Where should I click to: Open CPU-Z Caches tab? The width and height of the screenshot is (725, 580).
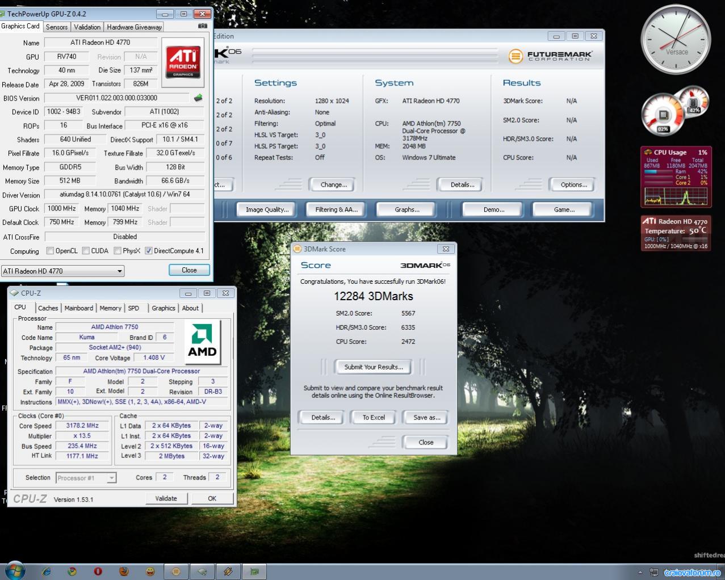(x=48, y=308)
